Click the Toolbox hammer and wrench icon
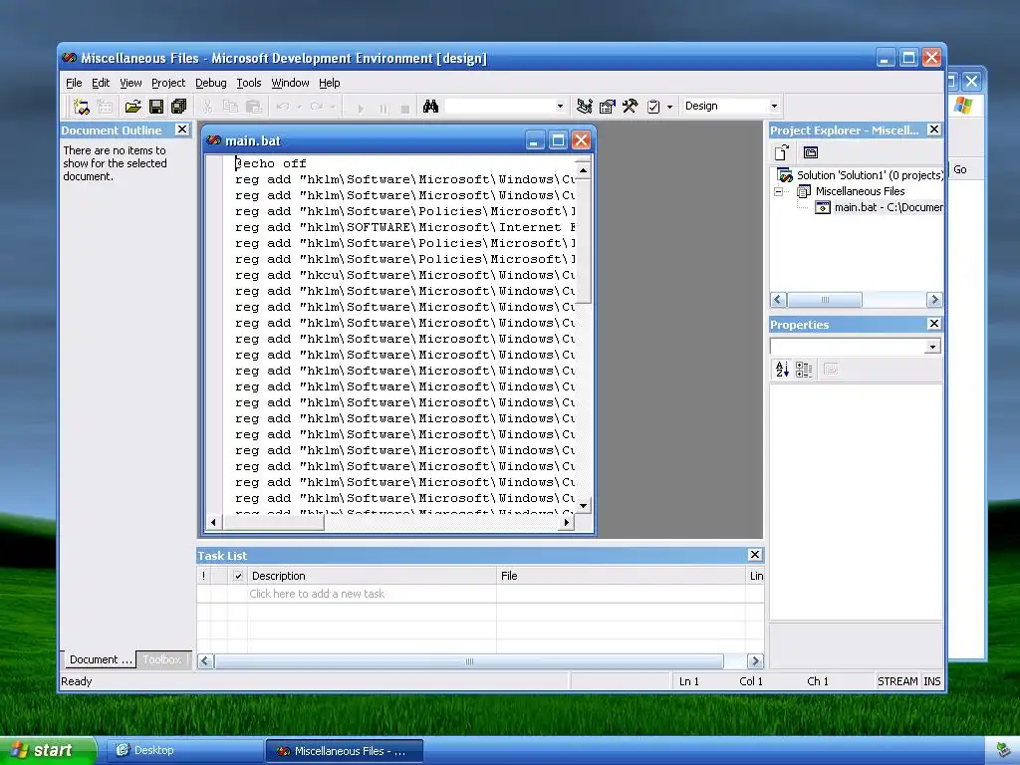This screenshot has width=1020, height=765. tap(630, 107)
